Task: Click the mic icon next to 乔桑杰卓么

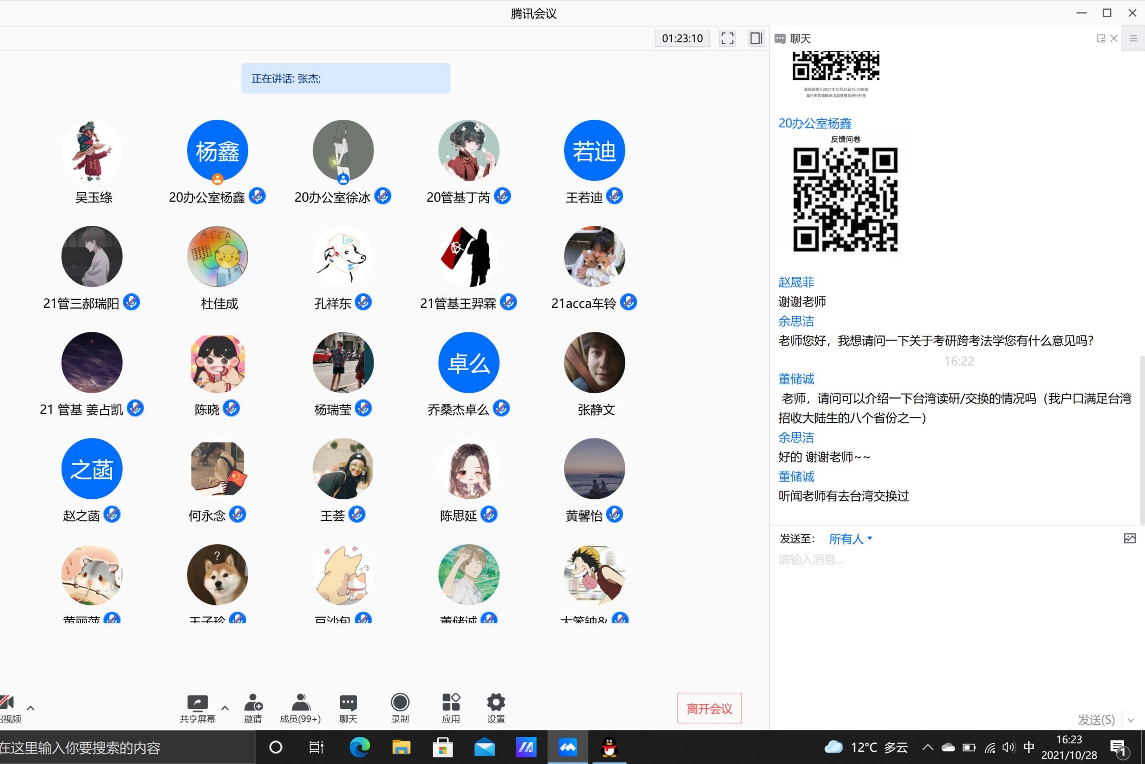Action: [x=501, y=408]
